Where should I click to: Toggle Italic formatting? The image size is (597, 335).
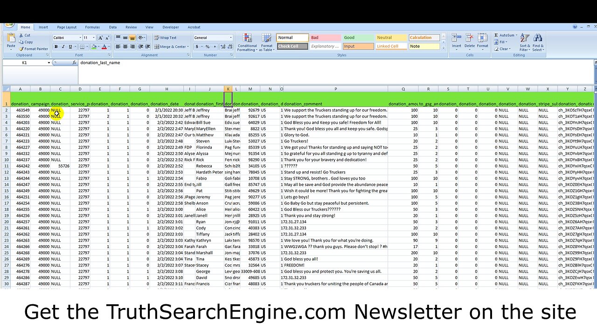click(63, 47)
